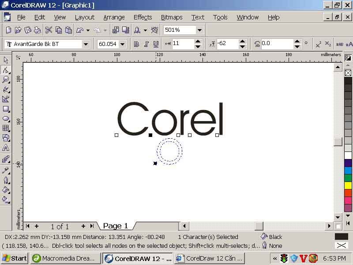This screenshot has height=265, width=353.
Task: Pick the green color swatch
Action: point(348,178)
